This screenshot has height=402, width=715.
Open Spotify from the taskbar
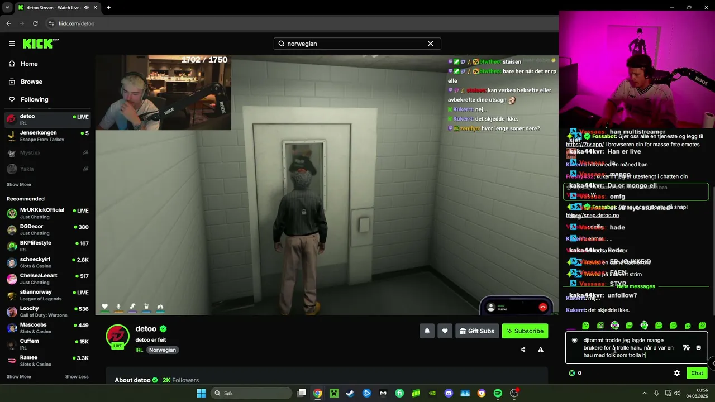[x=498, y=393]
